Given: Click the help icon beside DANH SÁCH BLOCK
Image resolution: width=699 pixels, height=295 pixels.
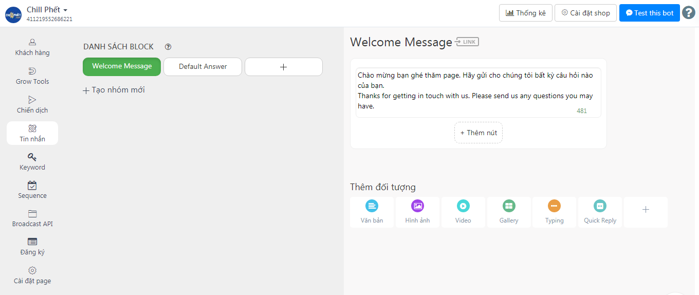Looking at the screenshot, I should (168, 47).
